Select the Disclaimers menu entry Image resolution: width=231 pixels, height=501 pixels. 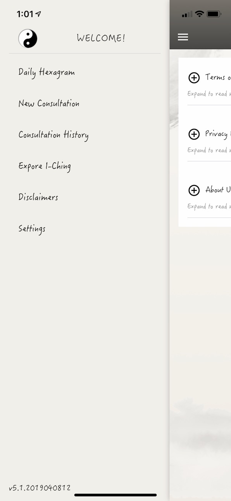38,197
